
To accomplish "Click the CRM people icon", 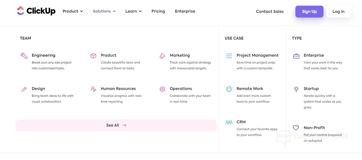I will (x=229, y=123).
